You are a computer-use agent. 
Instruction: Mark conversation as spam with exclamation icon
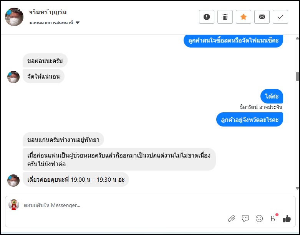207,17
